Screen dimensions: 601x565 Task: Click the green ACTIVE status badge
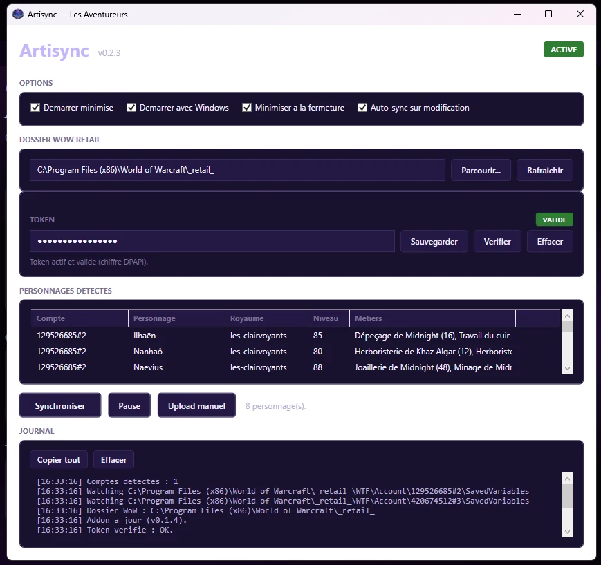tap(564, 49)
